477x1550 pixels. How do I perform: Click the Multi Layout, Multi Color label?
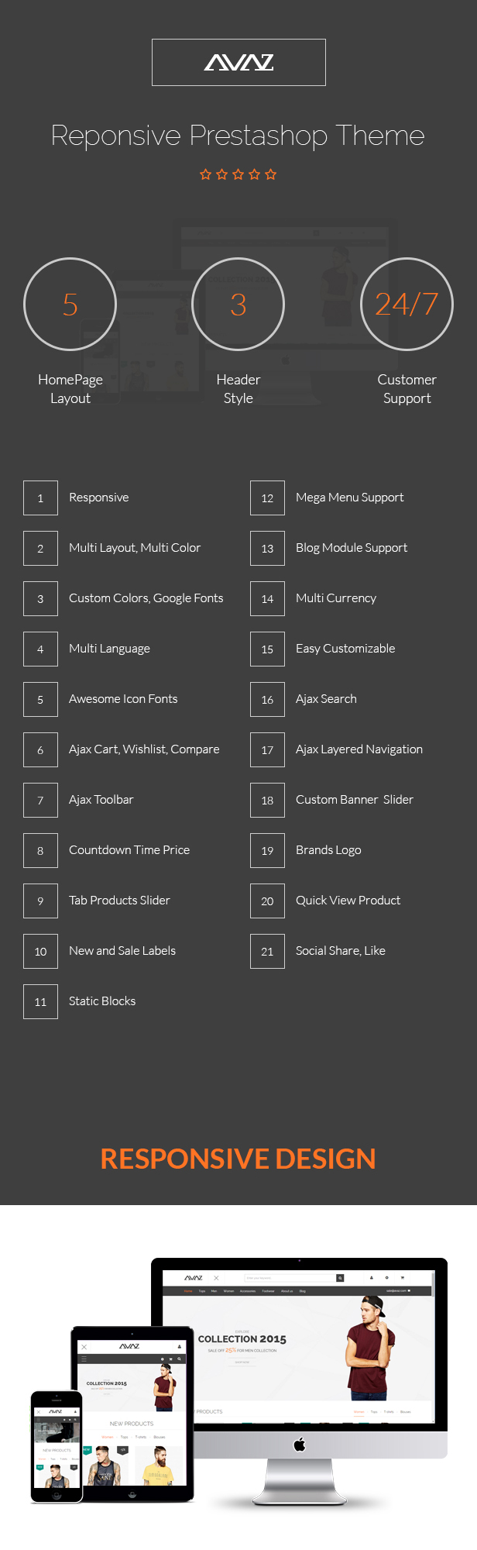coord(135,548)
